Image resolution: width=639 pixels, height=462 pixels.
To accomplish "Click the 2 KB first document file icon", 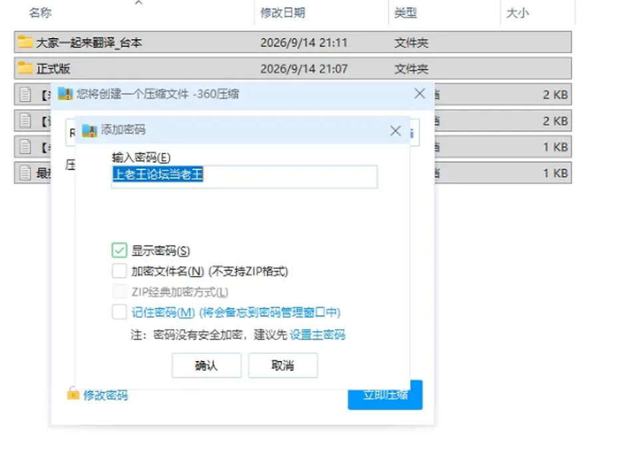I will point(25,94).
